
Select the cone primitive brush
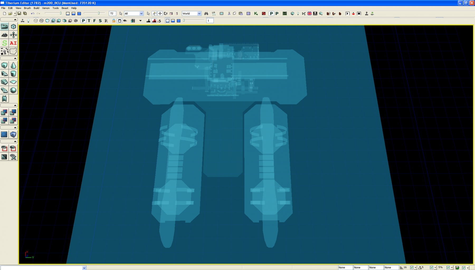(x=13, y=65)
